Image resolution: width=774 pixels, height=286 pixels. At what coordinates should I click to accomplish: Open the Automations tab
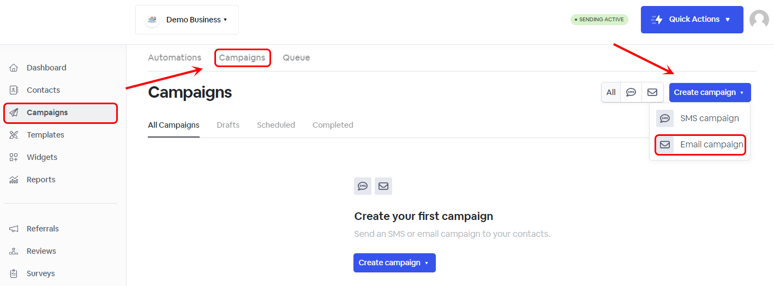(x=175, y=57)
